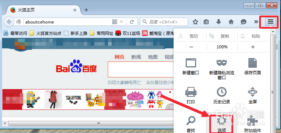Open 历史记录 clock icon
Viewport: 281px width, 133px height.
tap(222, 92)
